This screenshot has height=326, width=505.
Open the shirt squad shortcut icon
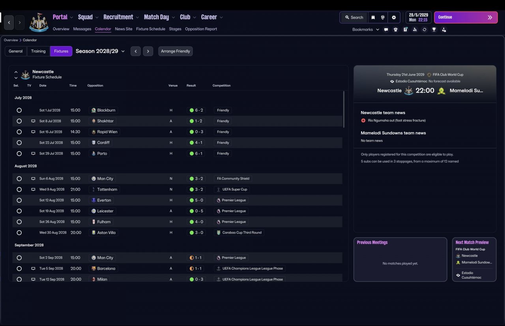[x=396, y=30]
